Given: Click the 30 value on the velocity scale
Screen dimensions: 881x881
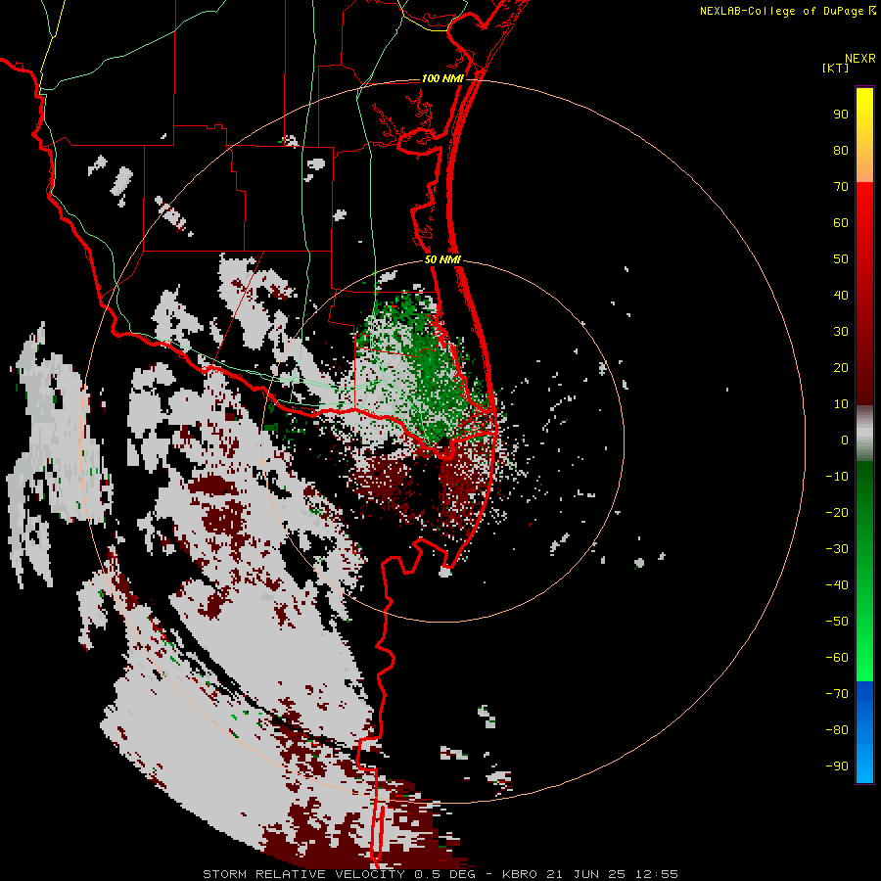Looking at the screenshot, I should (x=841, y=332).
